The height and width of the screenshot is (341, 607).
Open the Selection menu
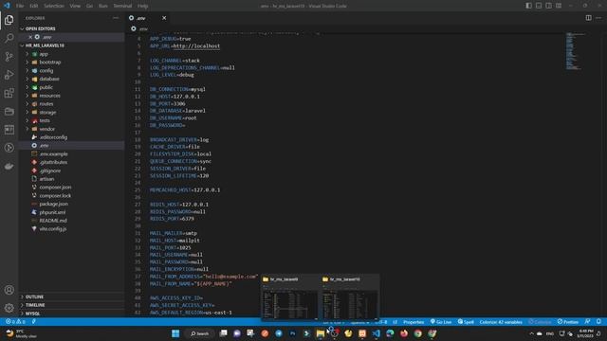(x=53, y=6)
